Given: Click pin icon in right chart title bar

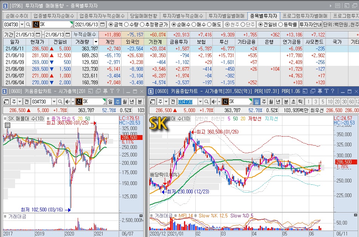Looking at the screenshot, I should (x=320, y=91).
